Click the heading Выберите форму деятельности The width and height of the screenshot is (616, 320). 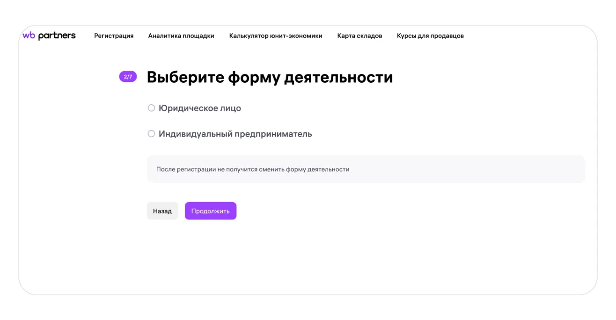coord(269,77)
